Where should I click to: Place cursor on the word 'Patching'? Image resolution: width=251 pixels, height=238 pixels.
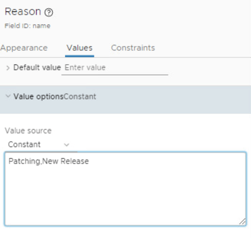24,161
